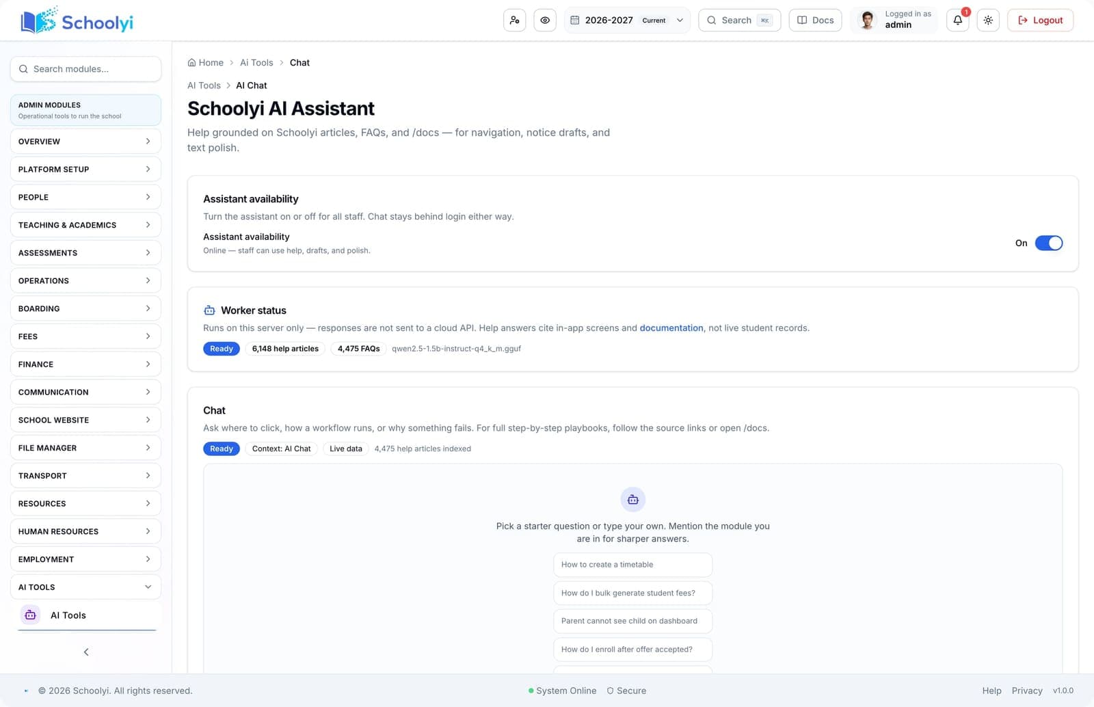The image size is (1094, 707).
Task: Expand TEACHING & ACADEMICS menu
Action: 85,225
